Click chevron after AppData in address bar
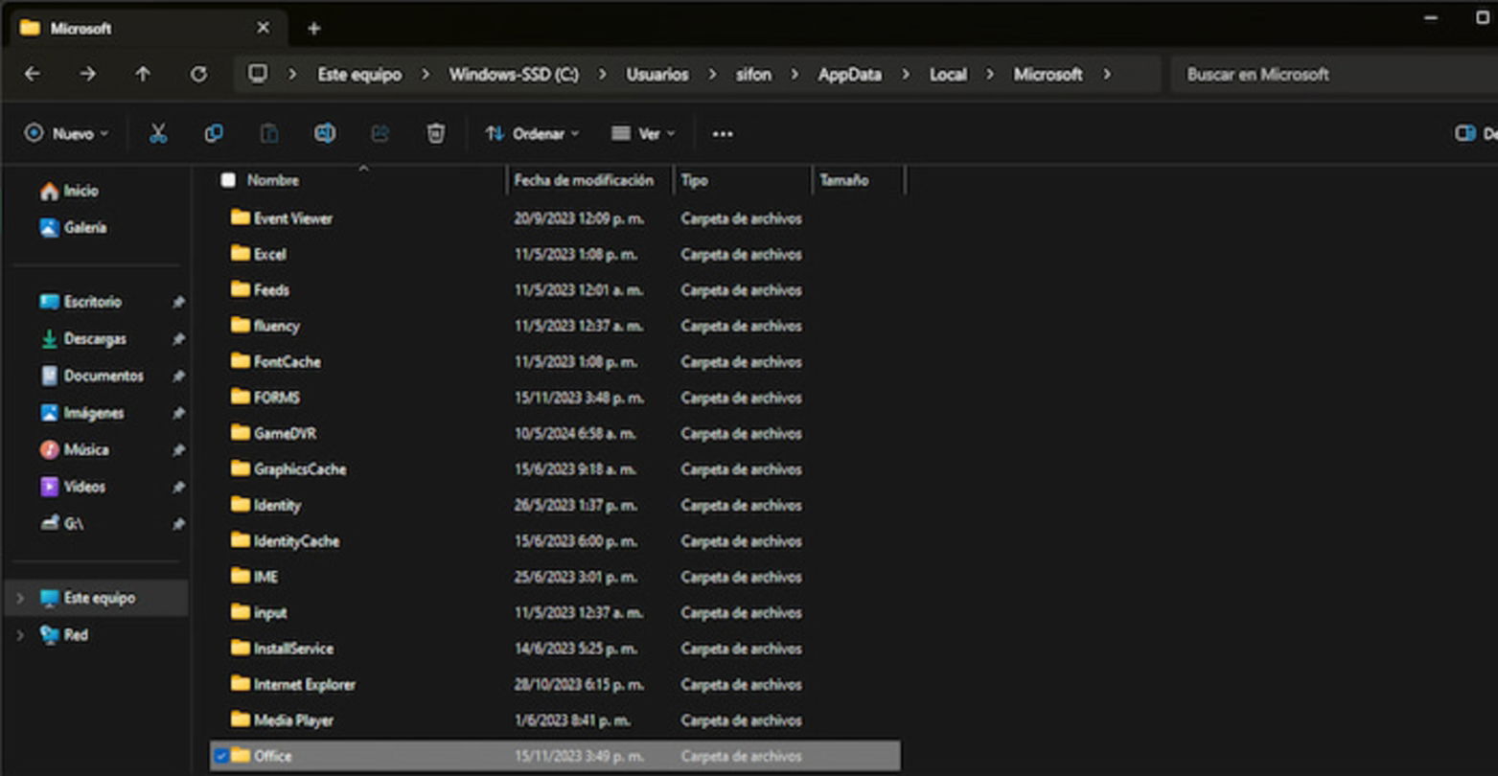Viewport: 1498px width, 776px height. point(906,74)
